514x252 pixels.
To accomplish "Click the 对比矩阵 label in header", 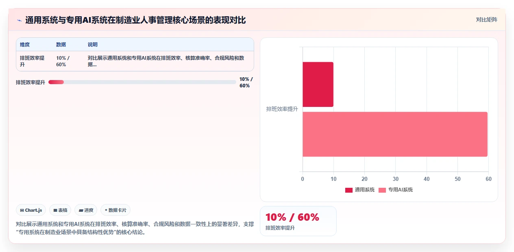I will tap(486, 20).
